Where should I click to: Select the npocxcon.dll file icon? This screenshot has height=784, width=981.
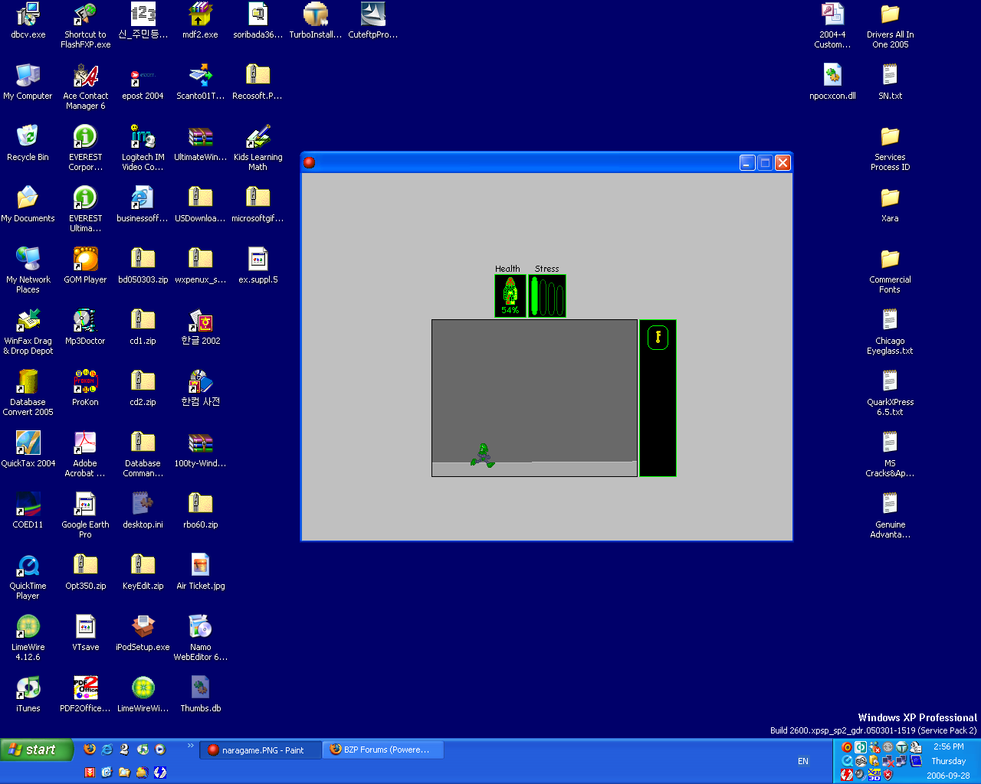[x=832, y=82]
